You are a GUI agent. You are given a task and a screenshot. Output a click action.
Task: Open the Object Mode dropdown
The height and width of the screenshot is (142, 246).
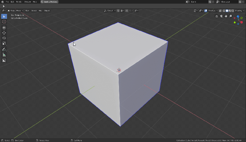(x=15, y=11)
